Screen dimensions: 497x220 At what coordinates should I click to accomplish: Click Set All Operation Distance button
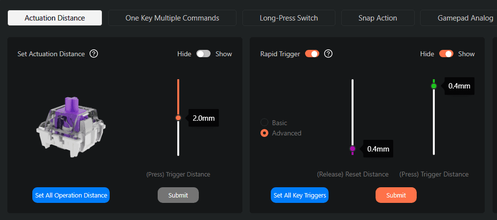[71, 195]
